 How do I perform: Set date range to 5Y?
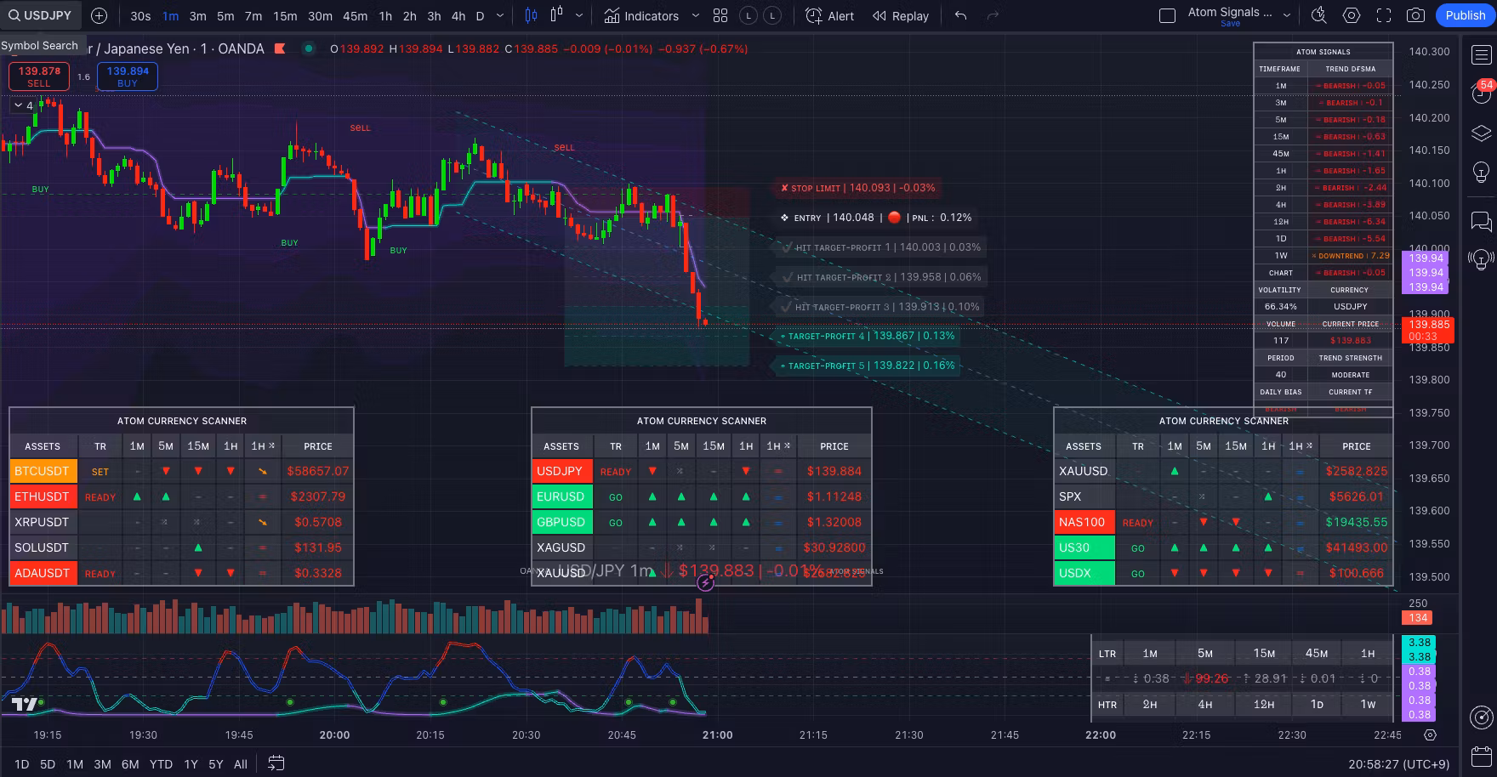(216, 764)
